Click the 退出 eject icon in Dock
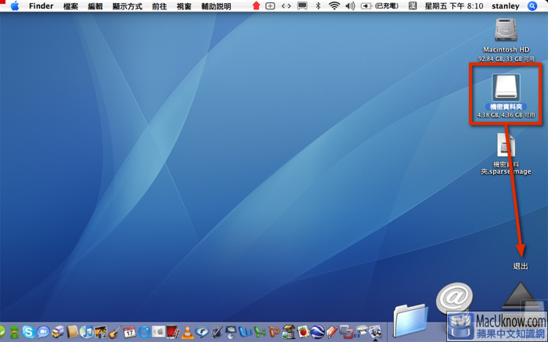The width and height of the screenshot is (548, 342). tap(521, 296)
